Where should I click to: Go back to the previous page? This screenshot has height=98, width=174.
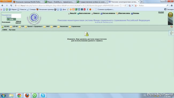coord(2,5)
